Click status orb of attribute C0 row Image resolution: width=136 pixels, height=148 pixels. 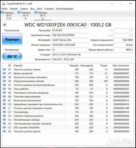click(x=4, y=104)
